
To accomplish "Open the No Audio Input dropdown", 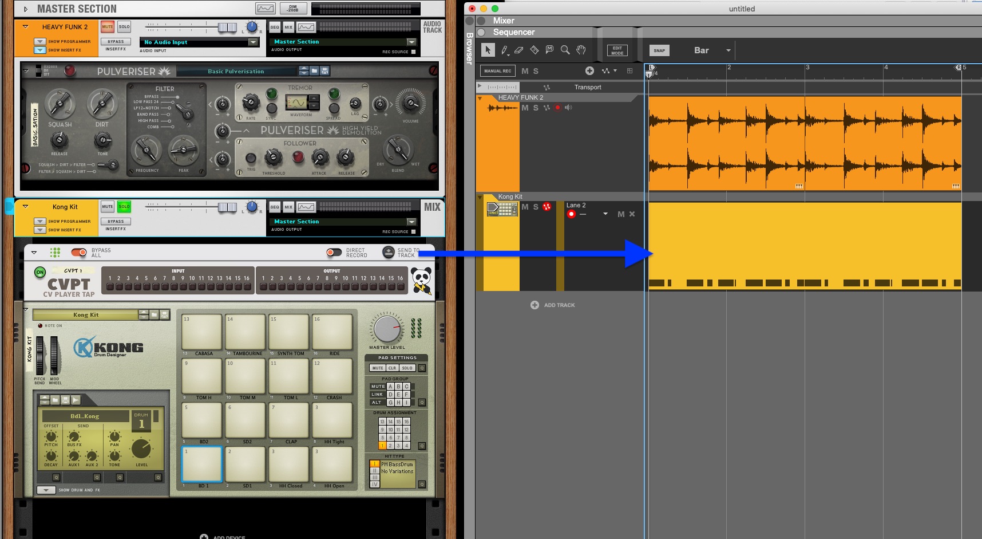I will click(253, 42).
